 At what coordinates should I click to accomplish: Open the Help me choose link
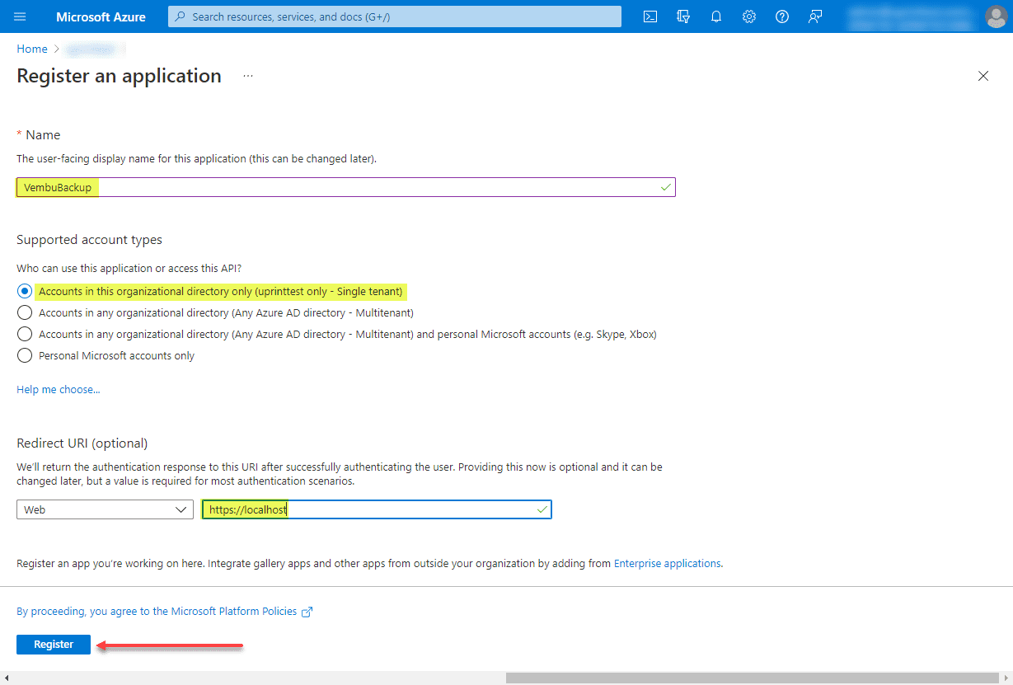[58, 389]
